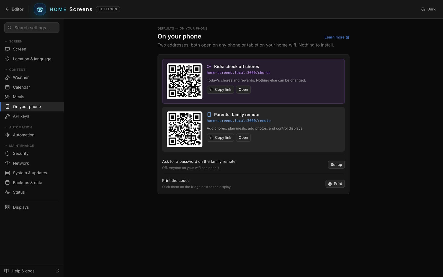Click the home-screens.local:3000/remote address
Image resolution: width=443 pixels, height=277 pixels.
pos(239,121)
